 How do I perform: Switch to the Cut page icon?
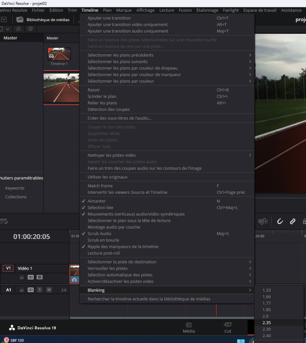coord(228,328)
